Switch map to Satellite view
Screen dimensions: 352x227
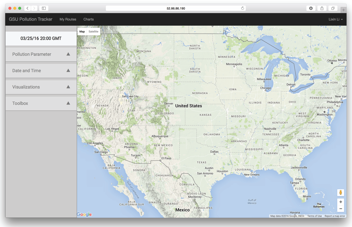[x=93, y=32]
